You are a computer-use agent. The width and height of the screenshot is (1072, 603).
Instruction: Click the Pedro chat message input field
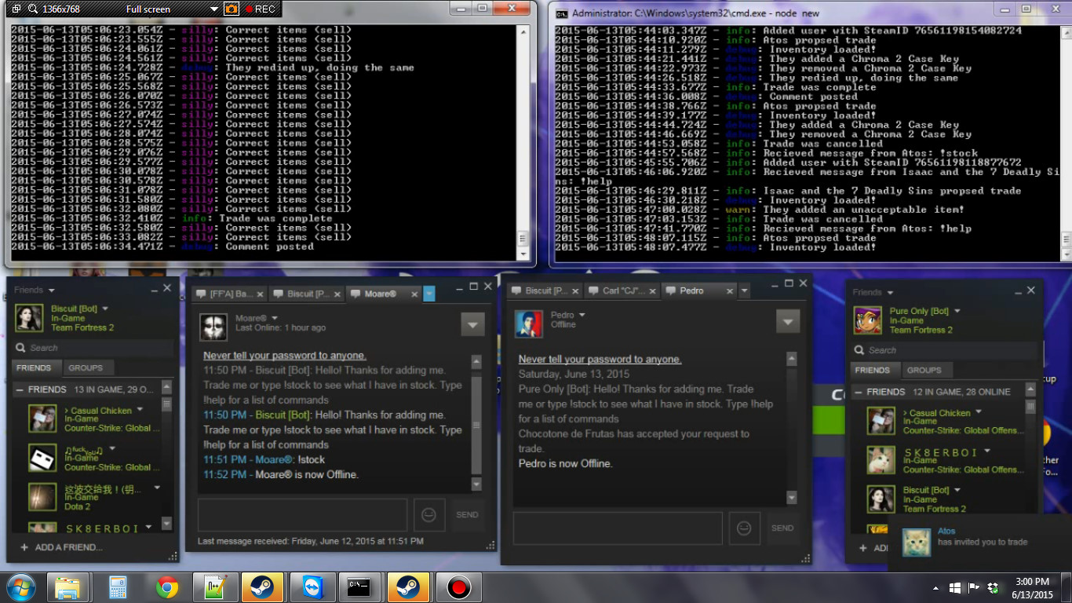[617, 528]
